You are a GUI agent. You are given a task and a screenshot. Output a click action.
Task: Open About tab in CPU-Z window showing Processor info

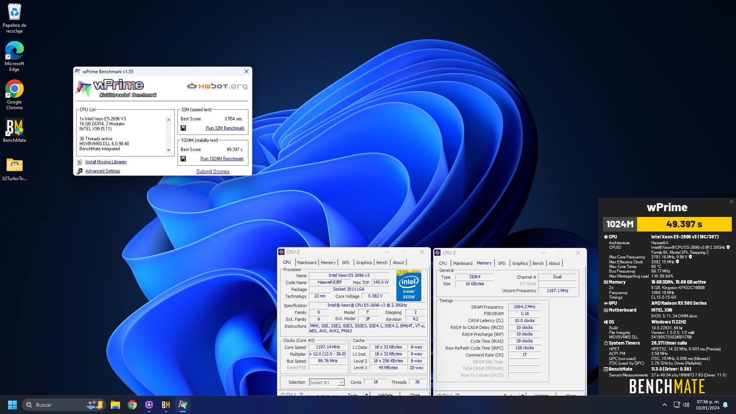[398, 263]
